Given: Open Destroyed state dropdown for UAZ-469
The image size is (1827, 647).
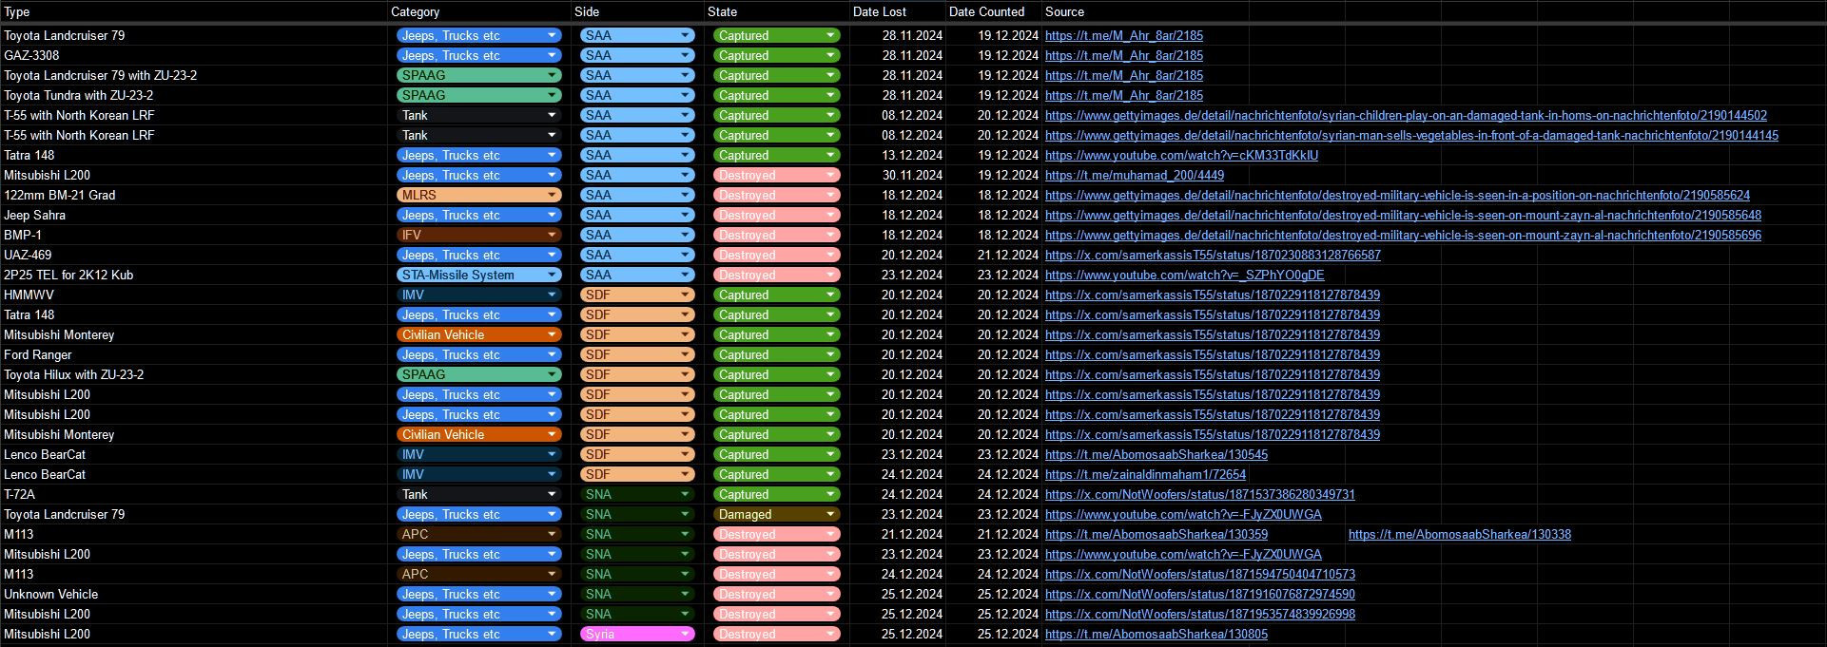Looking at the screenshot, I should (x=776, y=255).
